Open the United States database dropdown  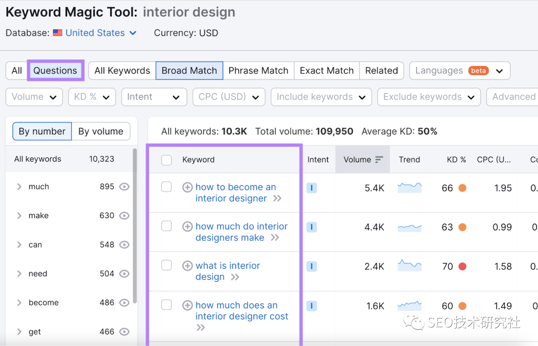[x=95, y=33]
